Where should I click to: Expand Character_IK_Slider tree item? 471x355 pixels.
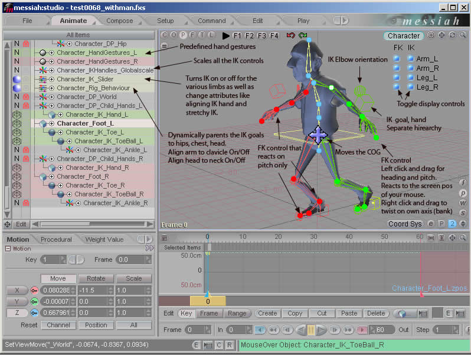click(52, 79)
